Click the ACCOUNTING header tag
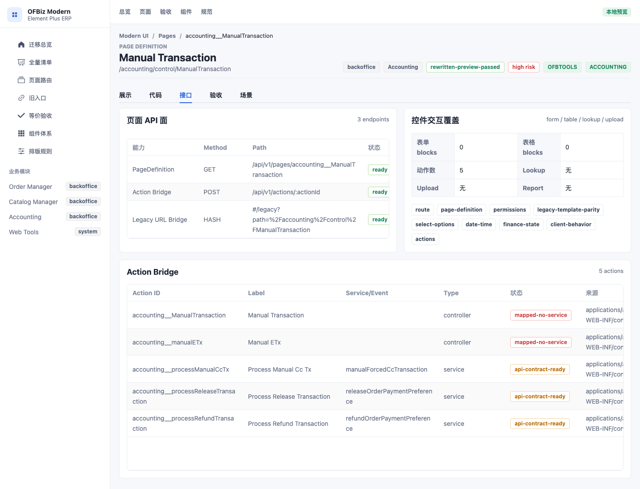The height and width of the screenshot is (489, 640). tap(608, 67)
